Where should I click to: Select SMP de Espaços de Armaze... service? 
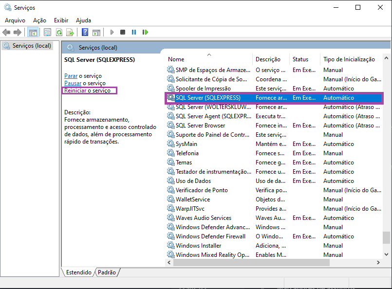tap(274, 70)
